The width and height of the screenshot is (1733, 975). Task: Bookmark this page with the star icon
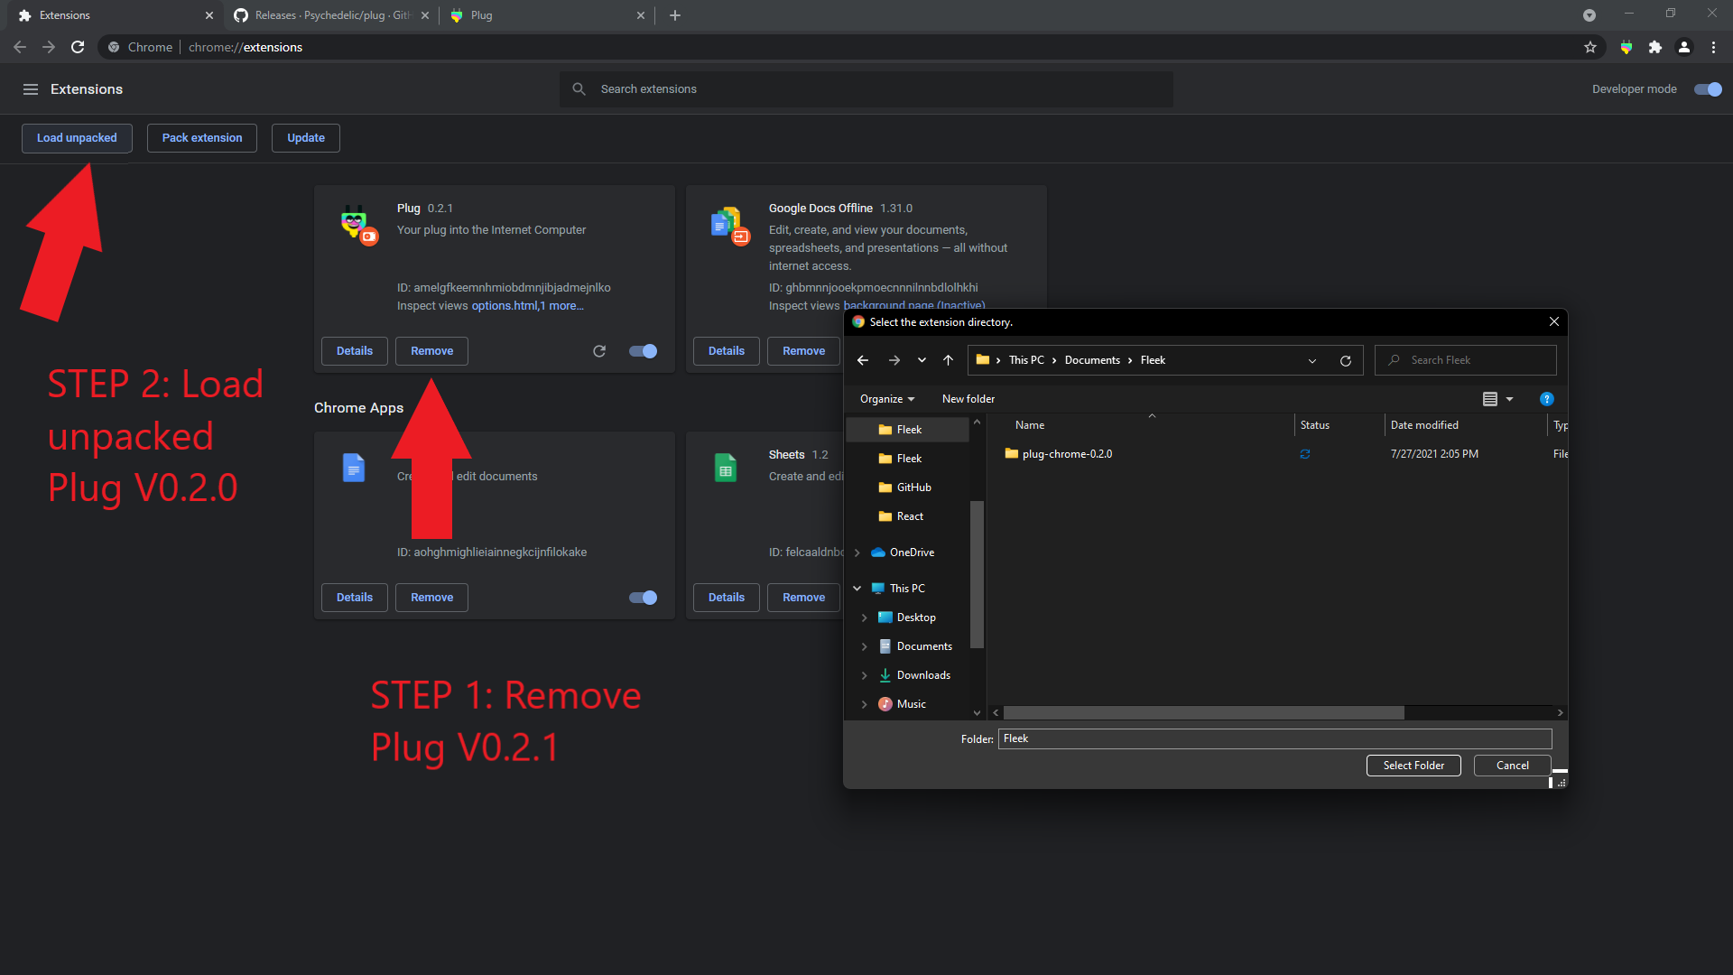click(1590, 47)
